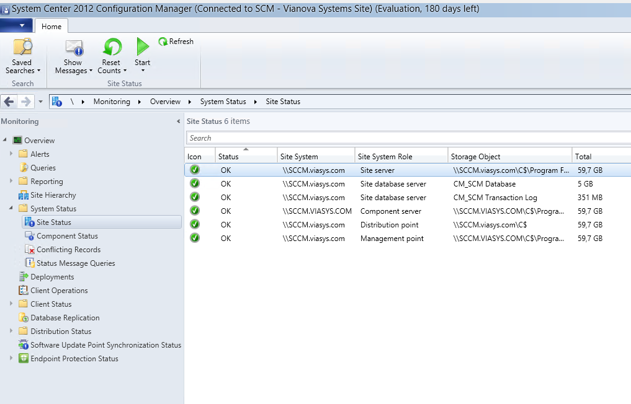
Task: Select Site Status node icon
Action: point(29,222)
